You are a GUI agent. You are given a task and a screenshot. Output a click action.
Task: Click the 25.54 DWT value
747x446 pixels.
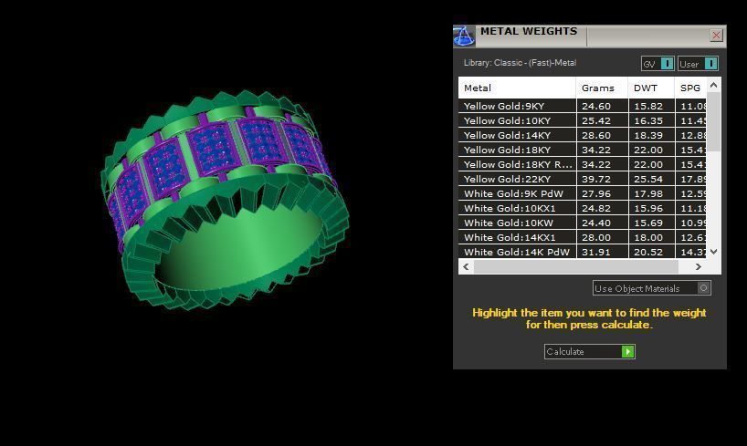pos(647,179)
